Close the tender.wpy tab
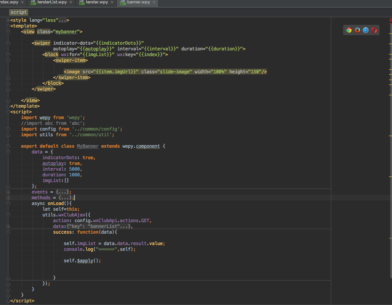 click(111, 2)
